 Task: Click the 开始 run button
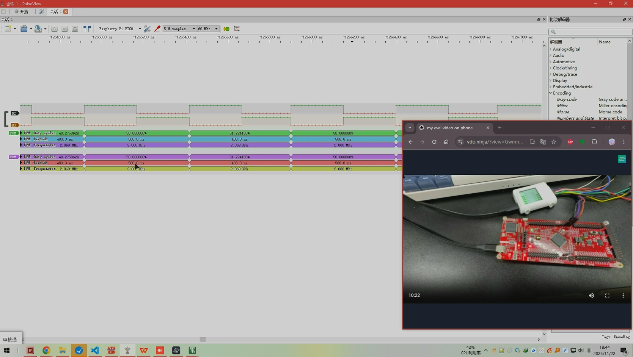click(x=22, y=12)
